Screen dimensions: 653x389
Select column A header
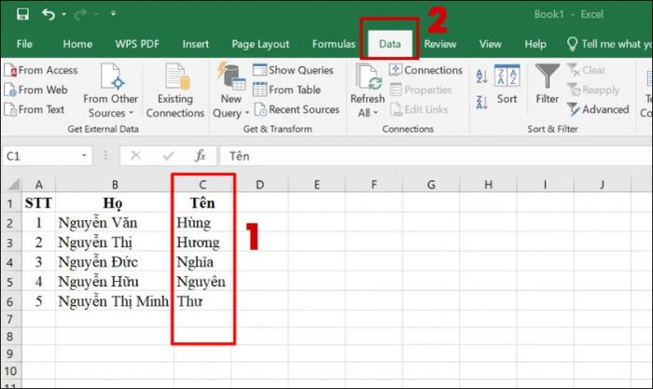point(39,184)
